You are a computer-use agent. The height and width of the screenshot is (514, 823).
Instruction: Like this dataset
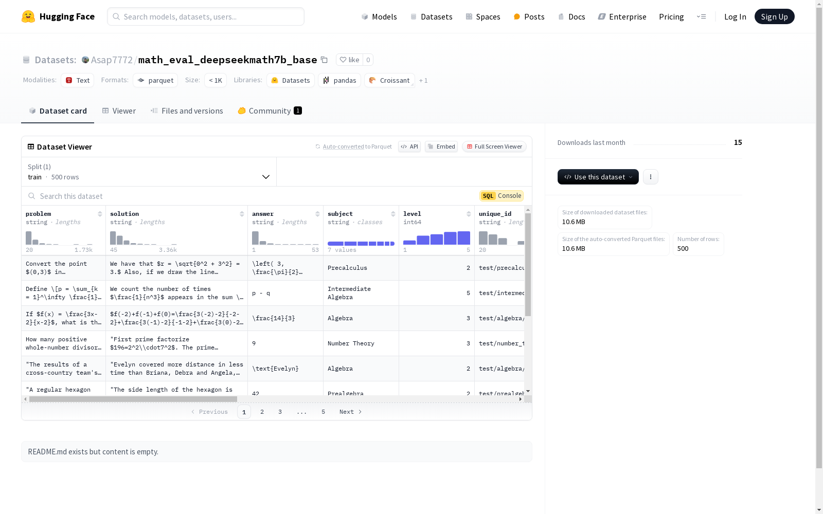coord(349,60)
